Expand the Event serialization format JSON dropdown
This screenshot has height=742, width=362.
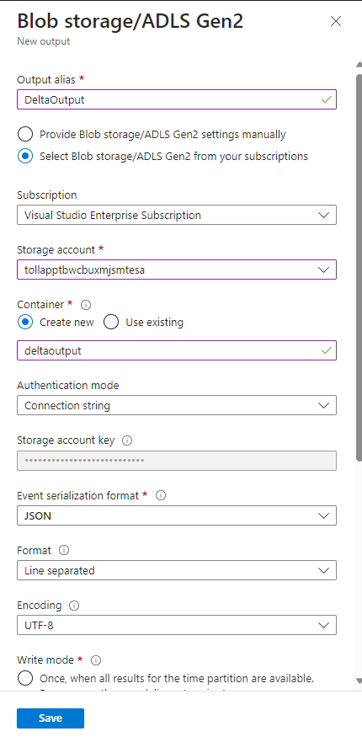pyautogui.click(x=177, y=515)
